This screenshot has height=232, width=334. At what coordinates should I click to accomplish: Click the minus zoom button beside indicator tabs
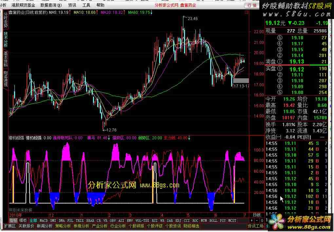tap(257, 221)
